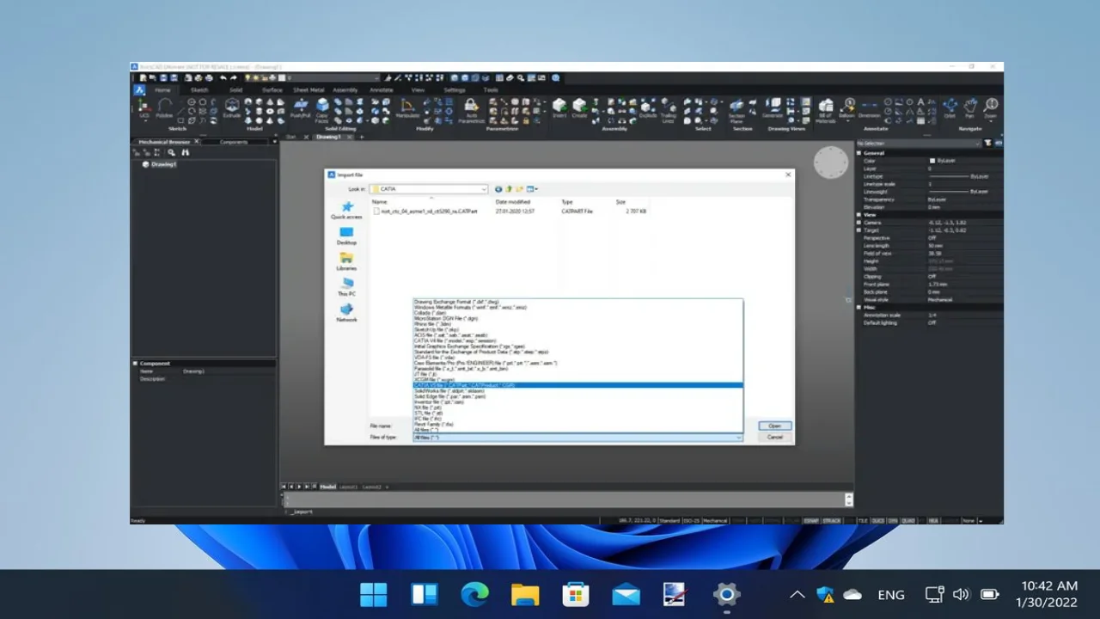
Task: Open the Settings ribbon tab
Action: (454, 89)
